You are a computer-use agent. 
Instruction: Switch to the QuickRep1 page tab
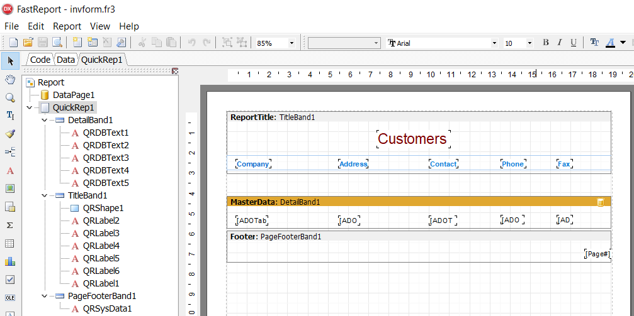click(x=101, y=60)
